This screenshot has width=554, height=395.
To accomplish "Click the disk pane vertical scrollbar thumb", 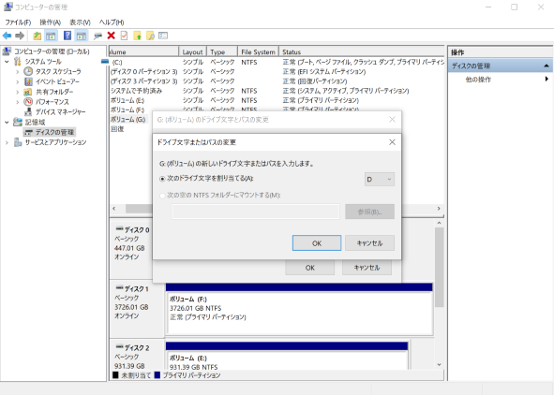I will tap(439, 267).
